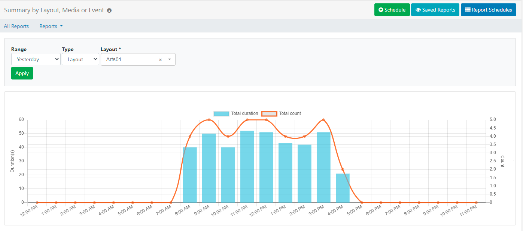Click the eye icon on Saved Reports
This screenshot has width=523, height=231.
(418, 10)
